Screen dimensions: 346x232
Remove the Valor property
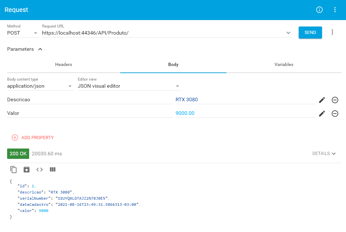(335, 113)
